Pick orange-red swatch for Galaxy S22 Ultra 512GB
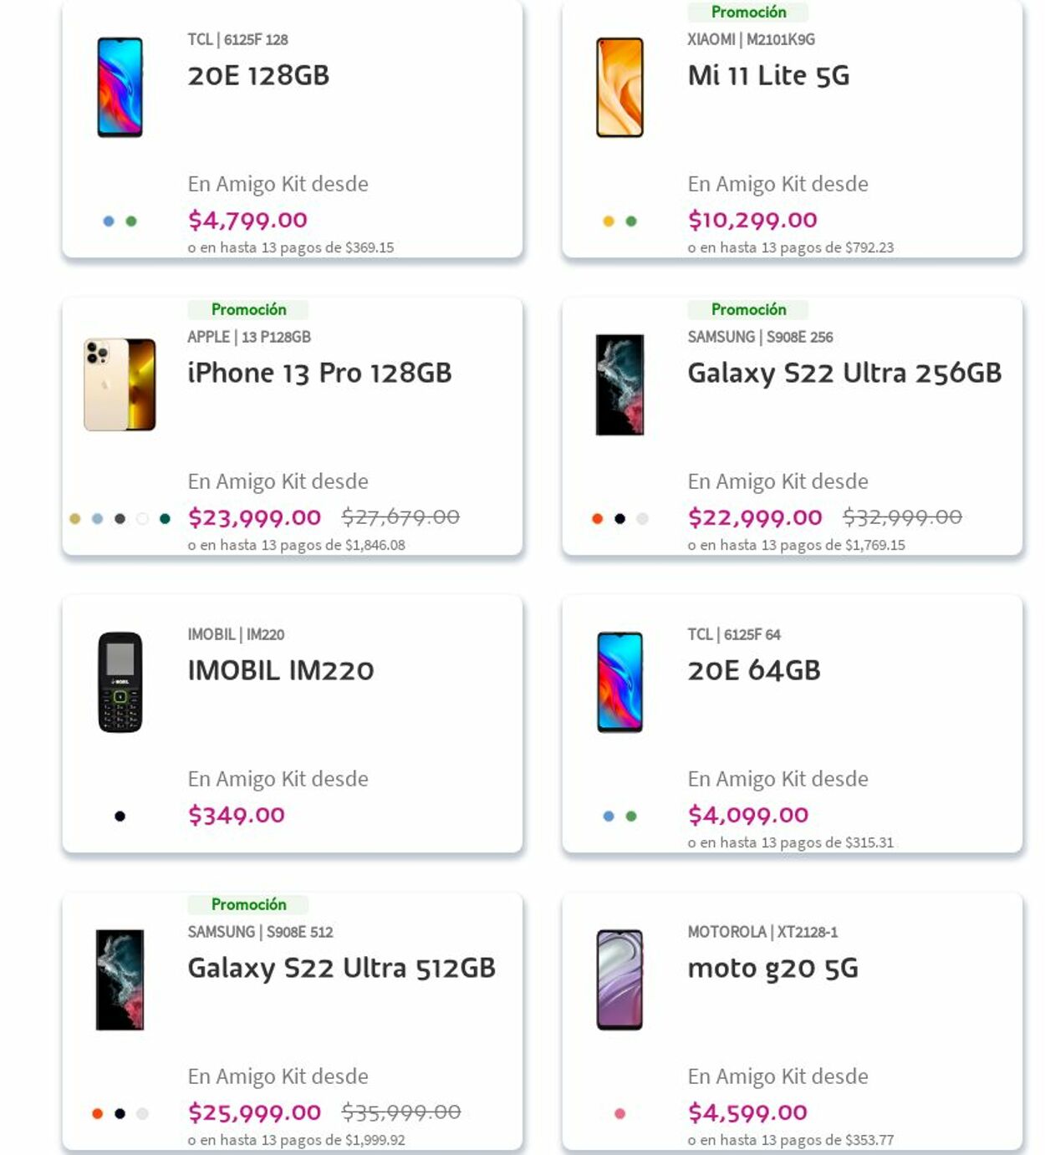 pyautogui.click(x=97, y=1113)
